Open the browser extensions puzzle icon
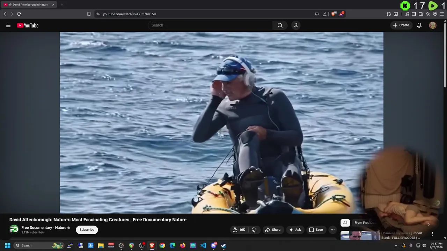Image resolution: width=447 pixels, height=251 pixels. pyautogui.click(x=389, y=14)
